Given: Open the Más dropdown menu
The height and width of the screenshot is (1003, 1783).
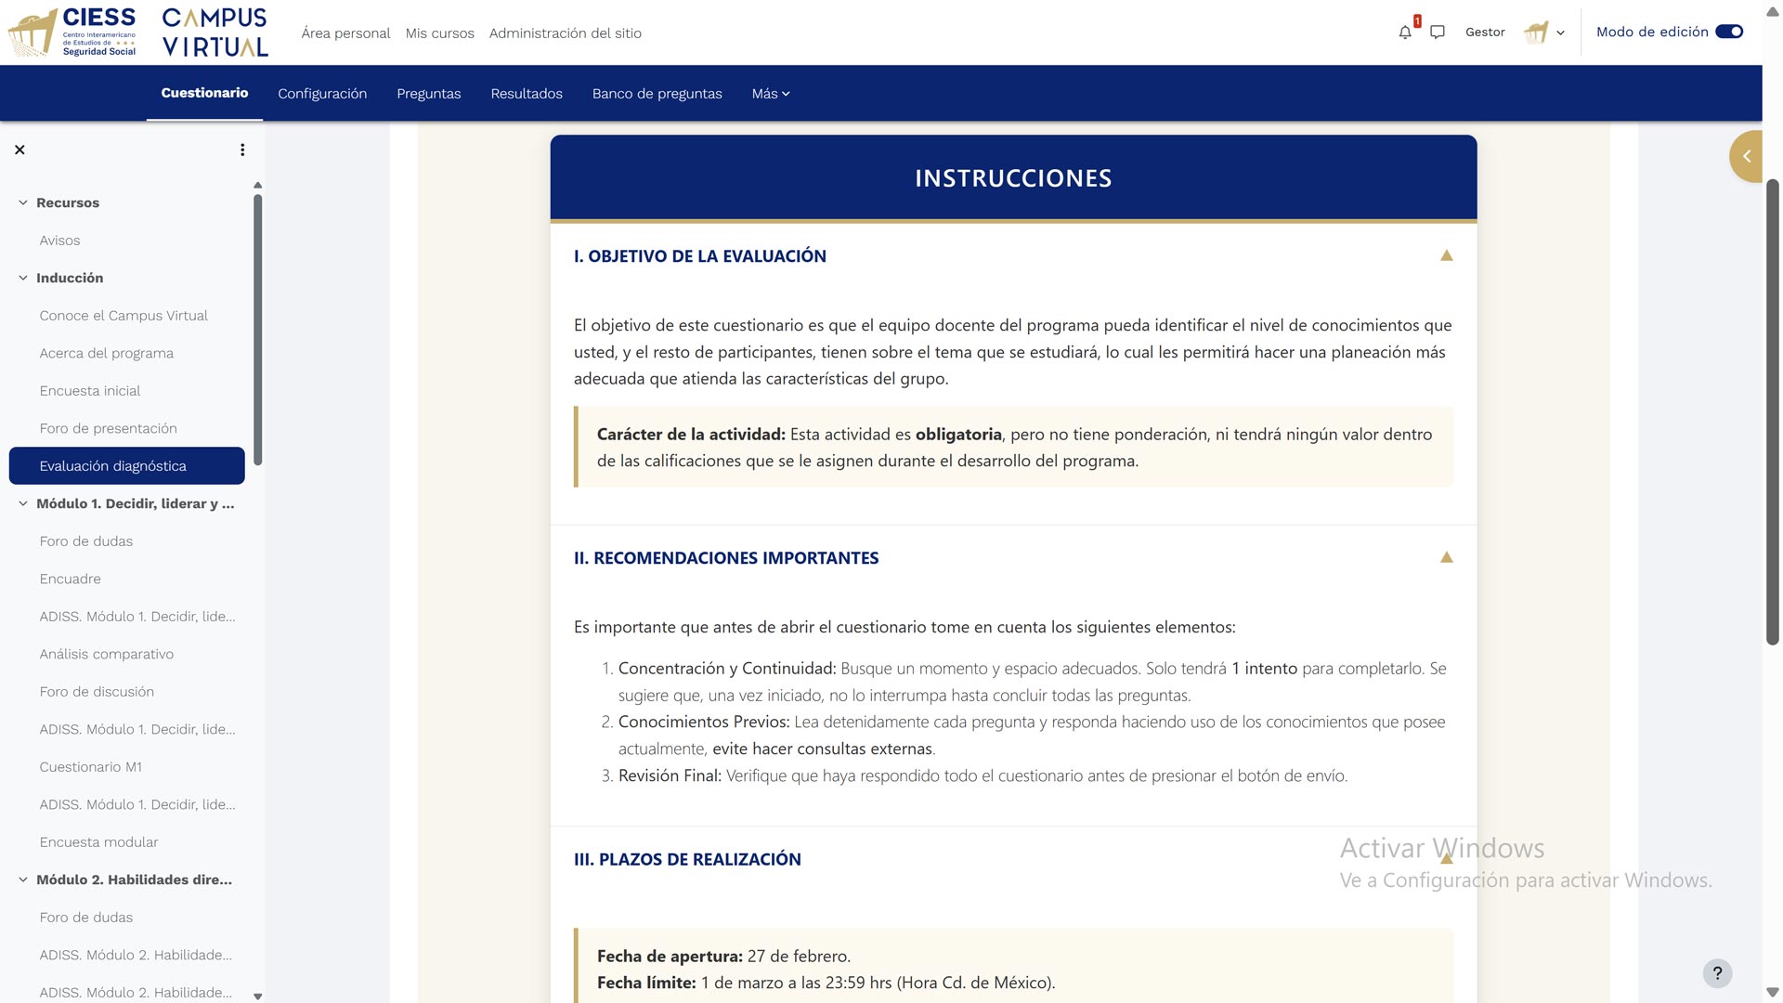Looking at the screenshot, I should click(x=770, y=93).
